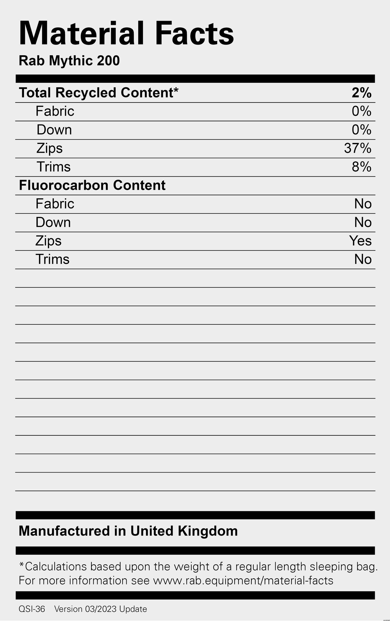Click the QSI-36 code
Viewport: 390px width, 621px height.
click(32, 609)
